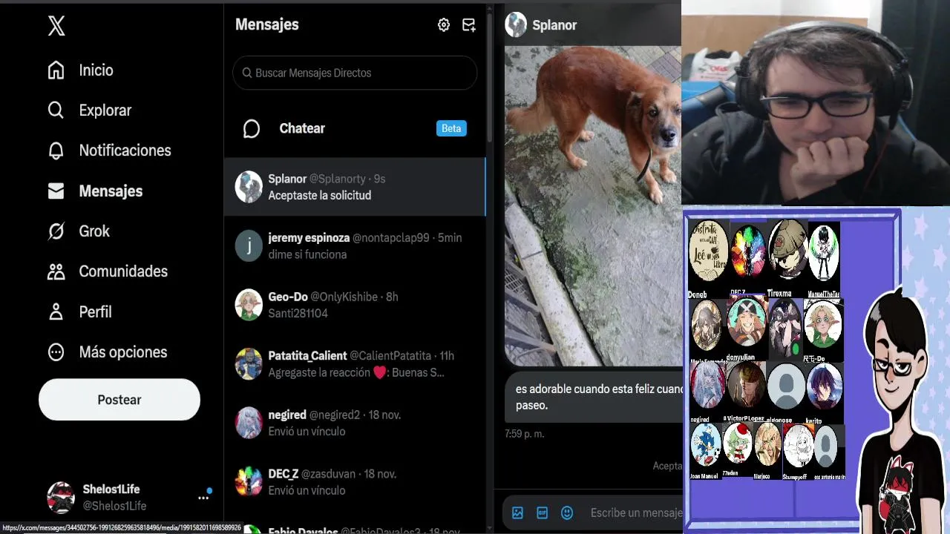Click Splanor name in chat header
The image size is (950, 534).
click(554, 25)
